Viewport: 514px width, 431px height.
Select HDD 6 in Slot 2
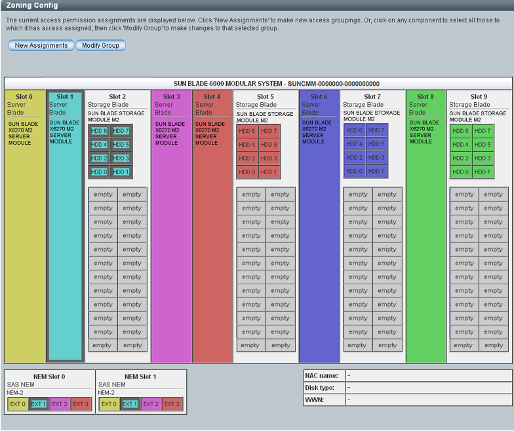[x=99, y=131]
